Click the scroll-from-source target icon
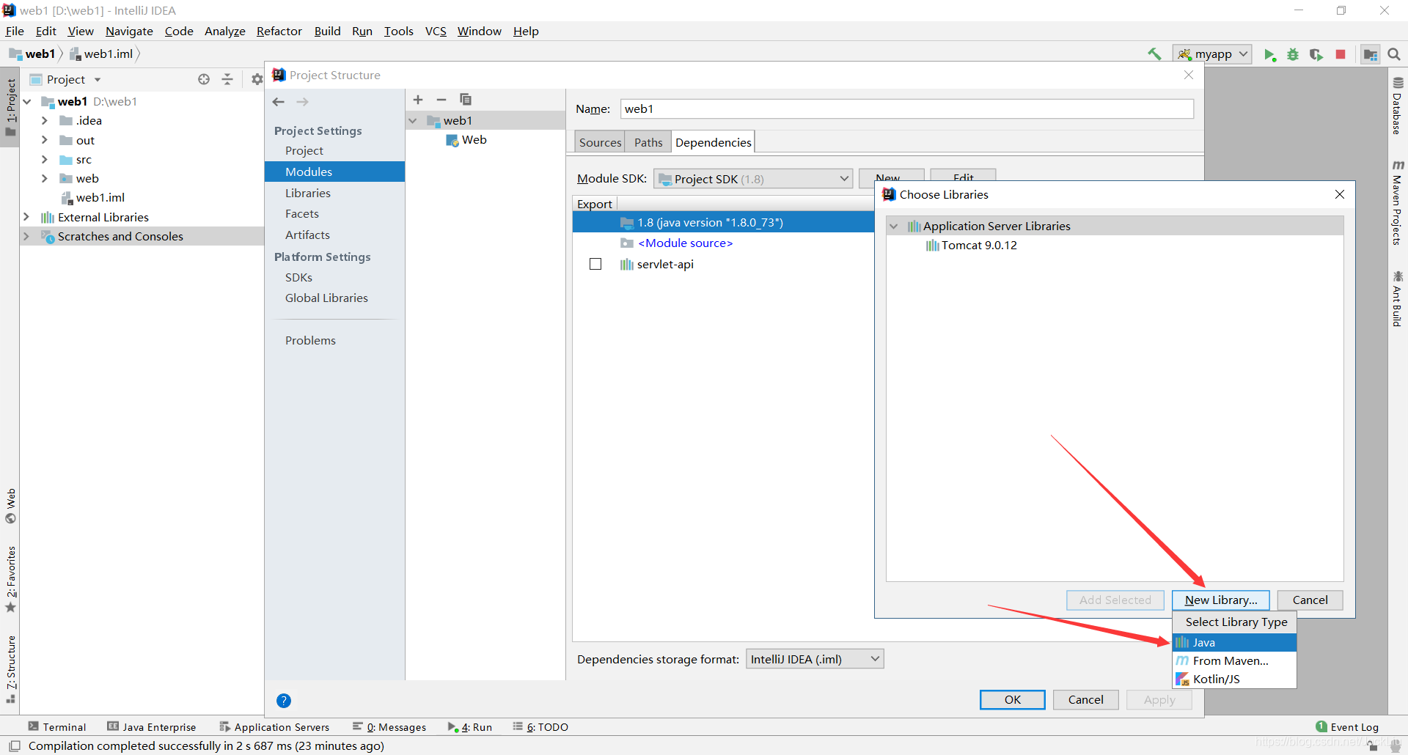 pyautogui.click(x=204, y=79)
